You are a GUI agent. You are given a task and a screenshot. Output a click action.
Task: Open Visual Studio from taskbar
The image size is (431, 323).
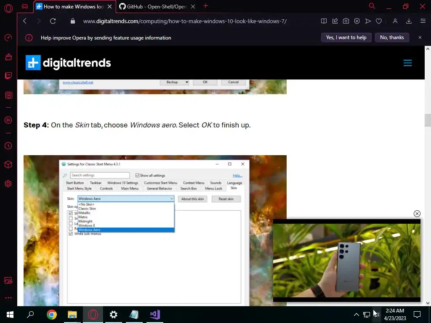coord(155,315)
